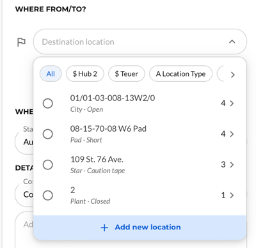Select the All filter chip
Screen dimensions: 256x248
pyautogui.click(x=51, y=74)
